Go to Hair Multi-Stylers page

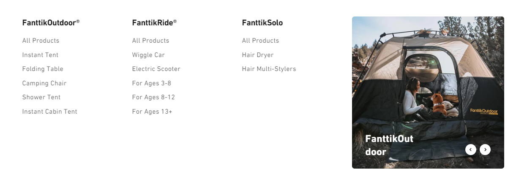click(x=269, y=69)
